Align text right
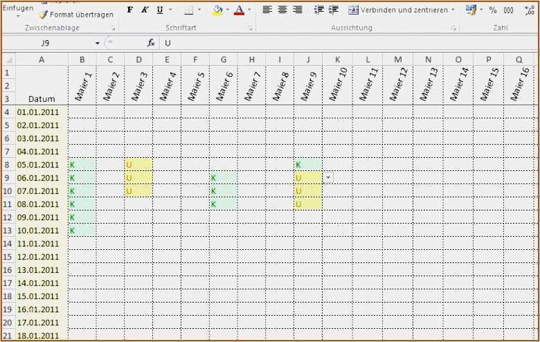This screenshot has height=342, width=540. tap(297, 10)
